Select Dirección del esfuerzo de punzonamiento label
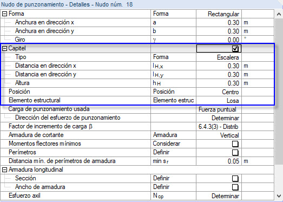This screenshot has height=202, width=283. pyautogui.click(x=68, y=118)
